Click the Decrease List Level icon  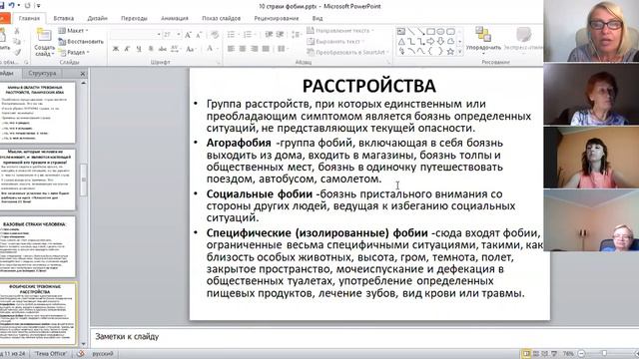point(269,35)
